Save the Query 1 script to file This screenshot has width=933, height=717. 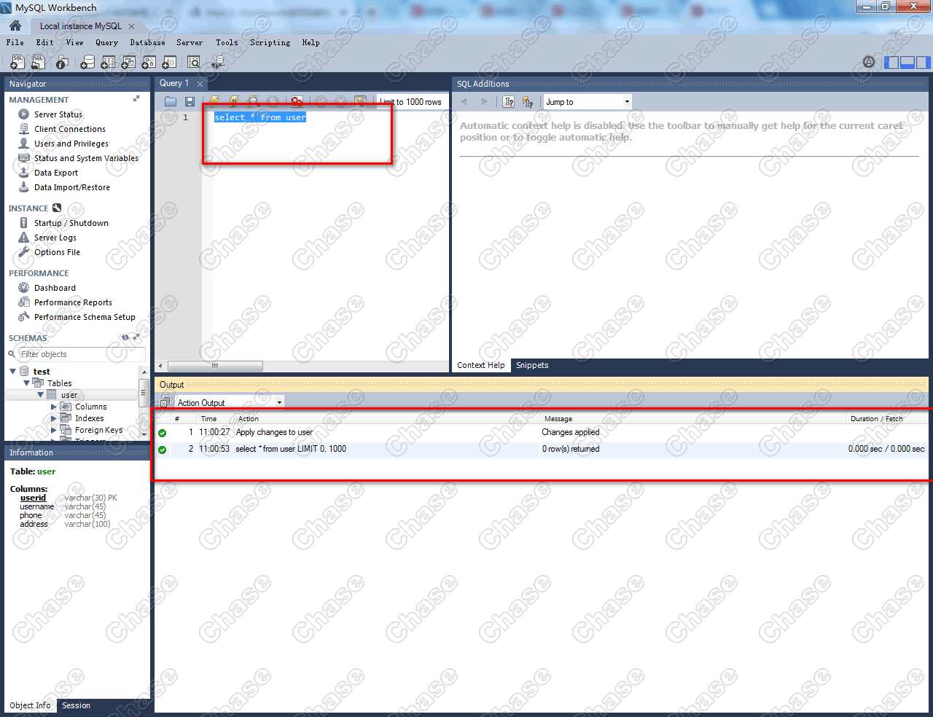click(x=190, y=102)
